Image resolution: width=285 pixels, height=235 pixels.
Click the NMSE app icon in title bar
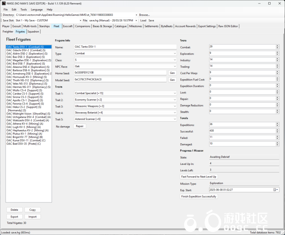tap(3, 3)
